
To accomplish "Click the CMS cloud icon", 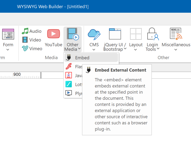I will coord(94,34).
